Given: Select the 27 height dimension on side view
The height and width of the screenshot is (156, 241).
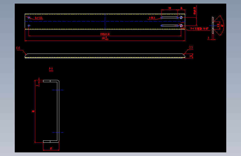Looking at the screenshot, I should point(191,56).
